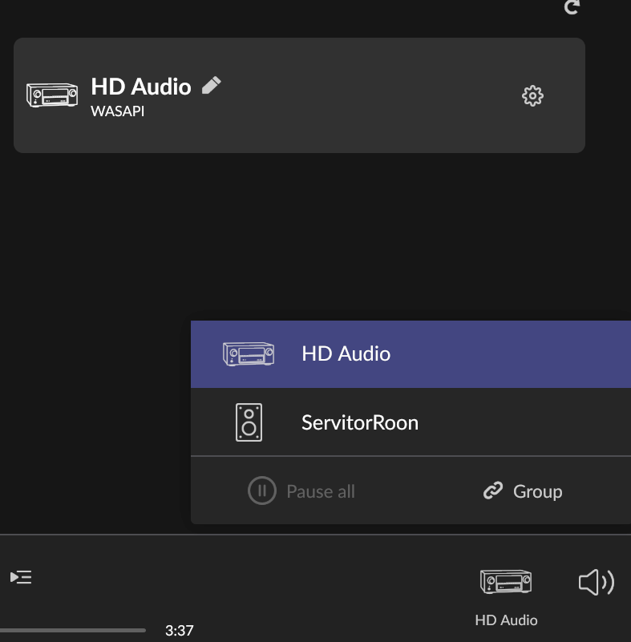The image size is (631, 642).
Task: Click the chain link icon beside Group
Action: tap(493, 491)
